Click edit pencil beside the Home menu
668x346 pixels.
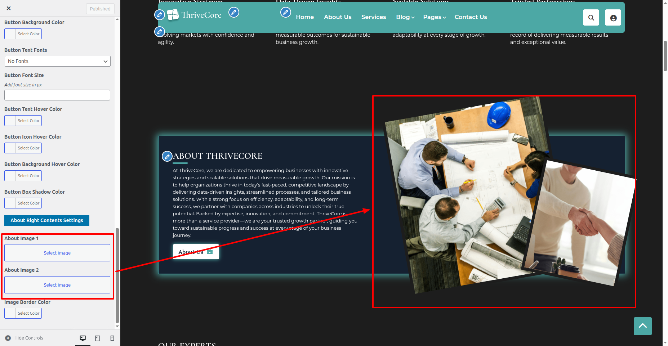pyautogui.click(x=286, y=13)
